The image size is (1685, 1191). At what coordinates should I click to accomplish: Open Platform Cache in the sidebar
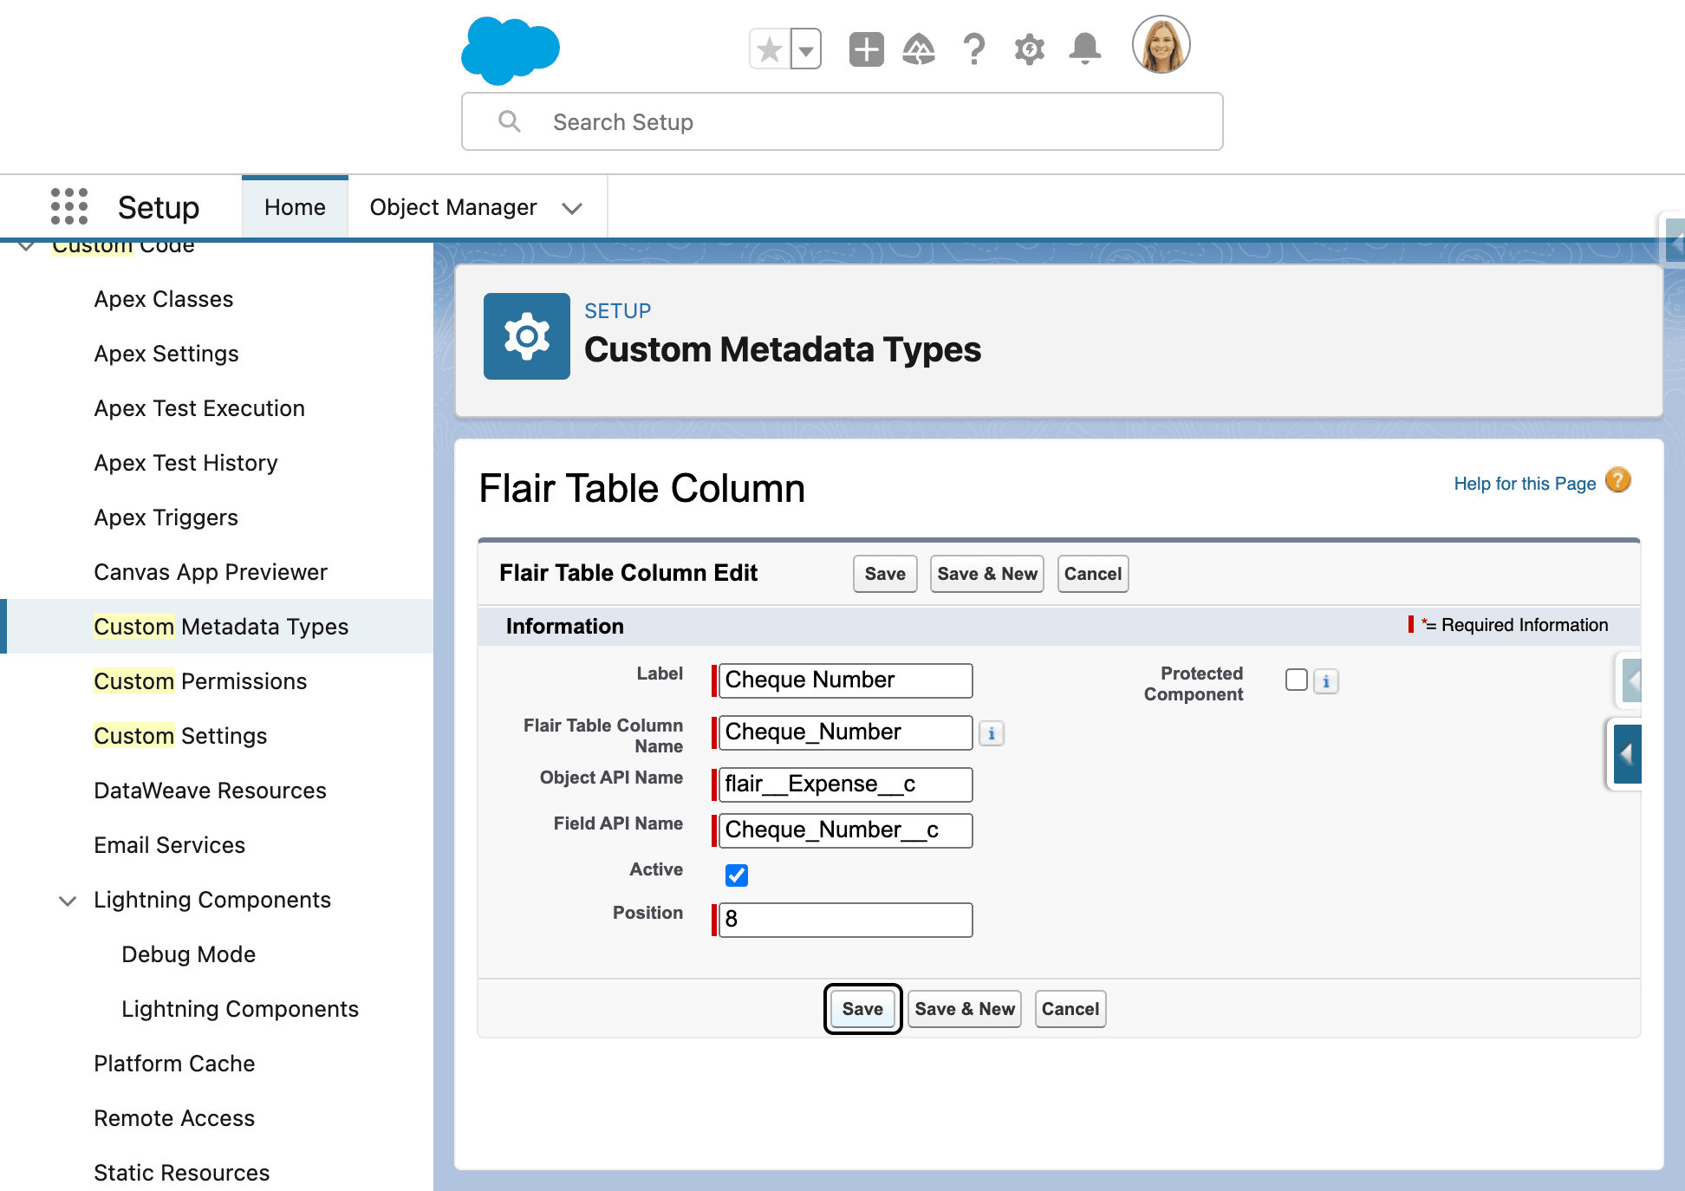174,1064
